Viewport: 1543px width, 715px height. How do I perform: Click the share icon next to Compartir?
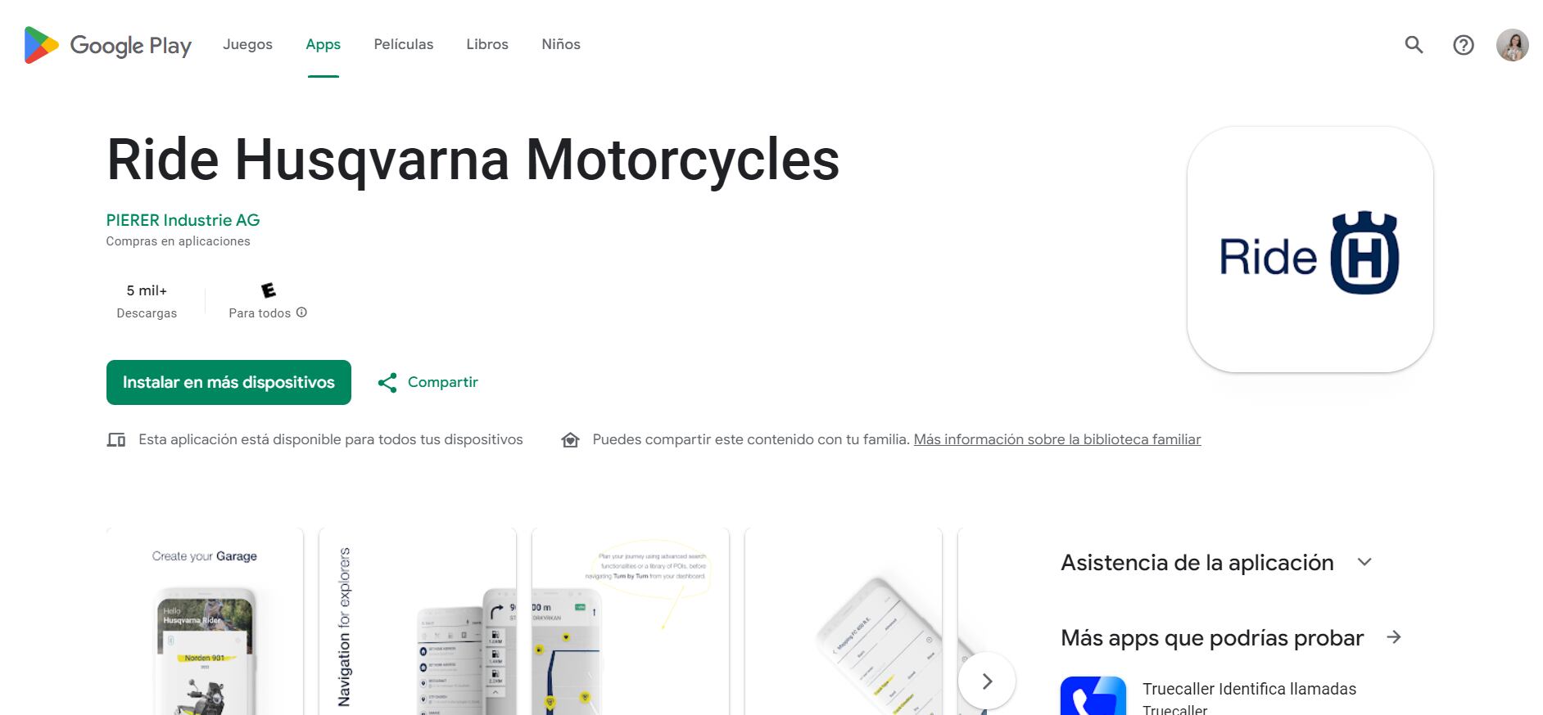[387, 382]
